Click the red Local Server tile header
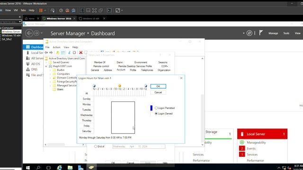The image size is (303, 170). (262, 134)
